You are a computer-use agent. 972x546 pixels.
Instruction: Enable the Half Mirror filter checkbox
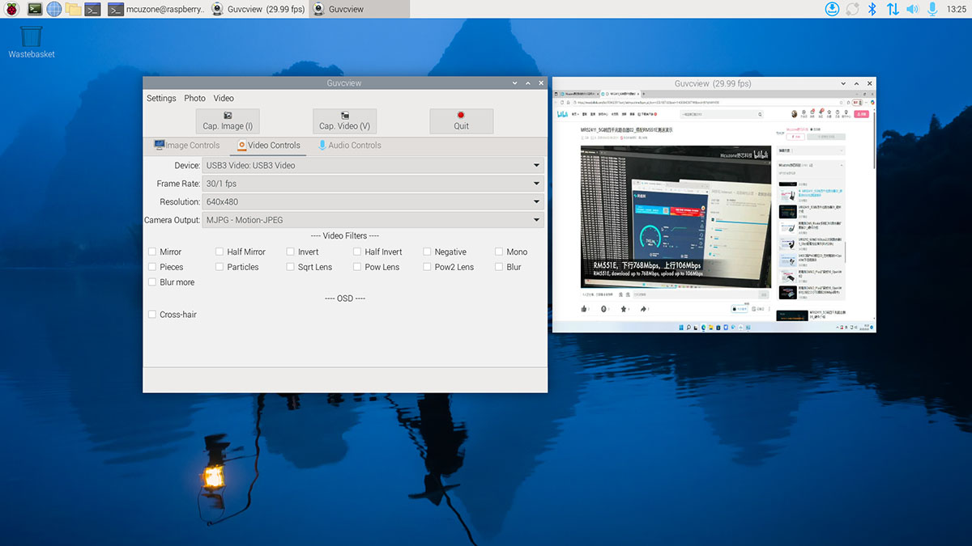220,252
